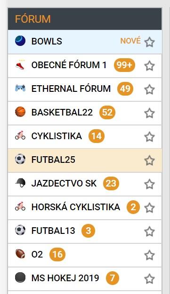Click the 99+ unread badge
Image resolution: width=170 pixels, height=294 pixels.
click(124, 65)
